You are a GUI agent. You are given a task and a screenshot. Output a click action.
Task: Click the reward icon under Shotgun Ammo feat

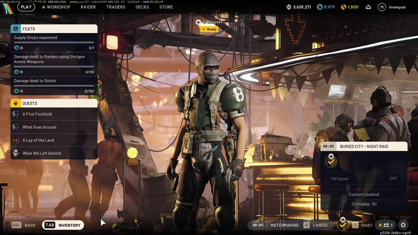click(16, 72)
